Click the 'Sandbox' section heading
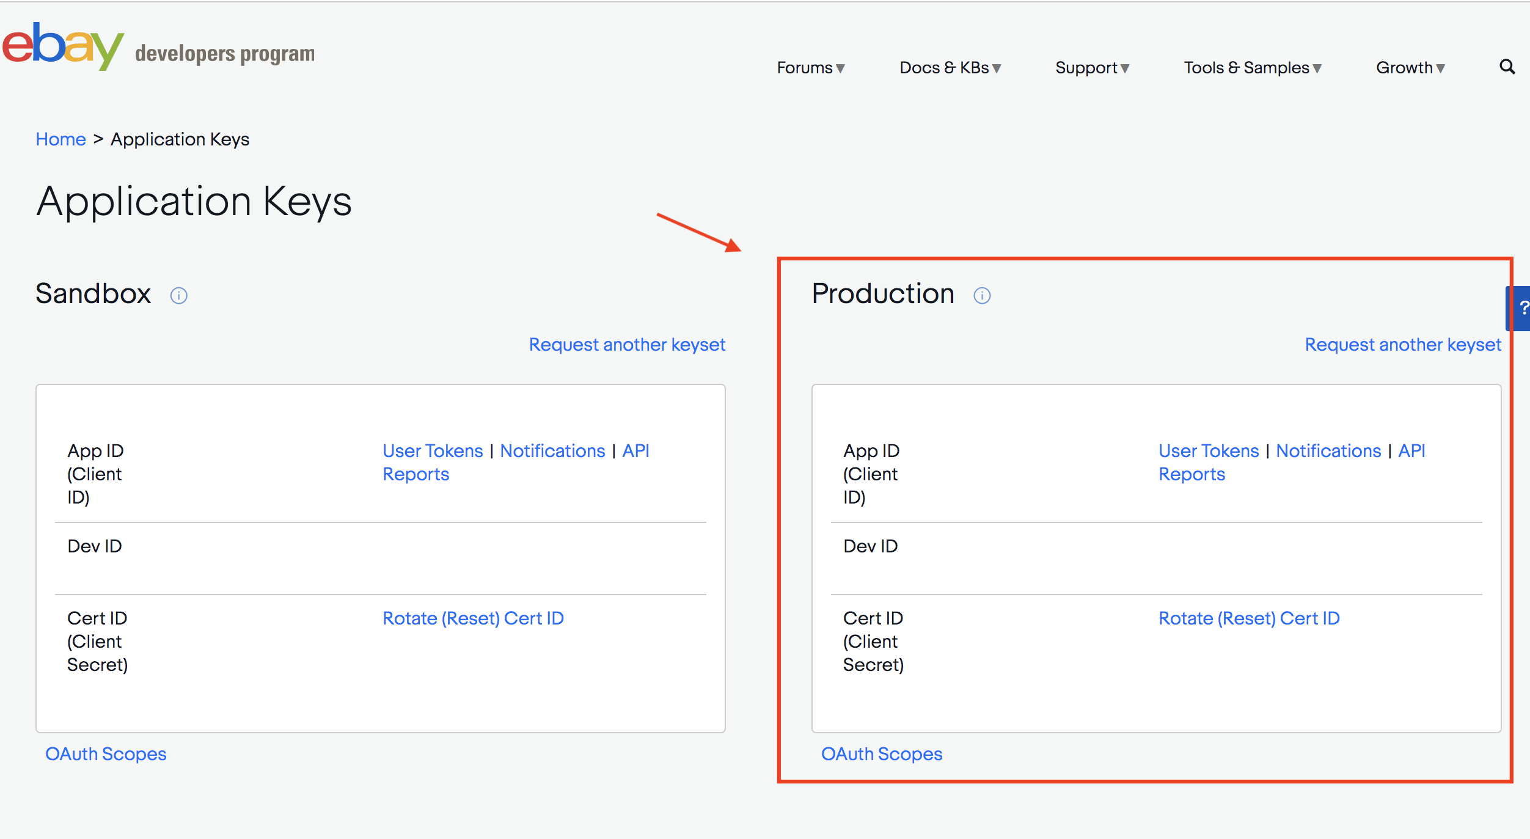 tap(93, 294)
